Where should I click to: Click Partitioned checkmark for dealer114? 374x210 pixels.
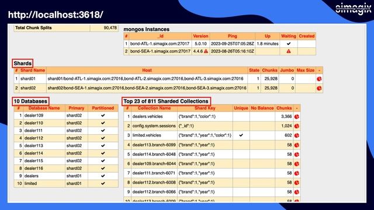(x=103, y=153)
